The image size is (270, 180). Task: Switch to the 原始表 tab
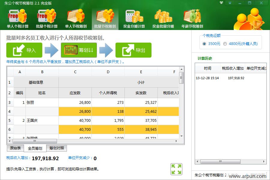[x=15, y=148]
